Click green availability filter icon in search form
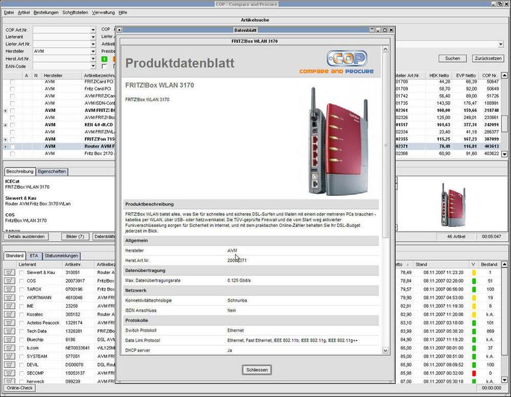The width and height of the screenshot is (511, 397). tap(105, 59)
